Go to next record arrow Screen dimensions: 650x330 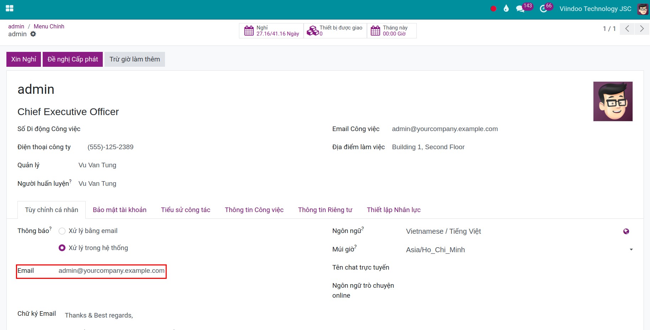coord(642,29)
